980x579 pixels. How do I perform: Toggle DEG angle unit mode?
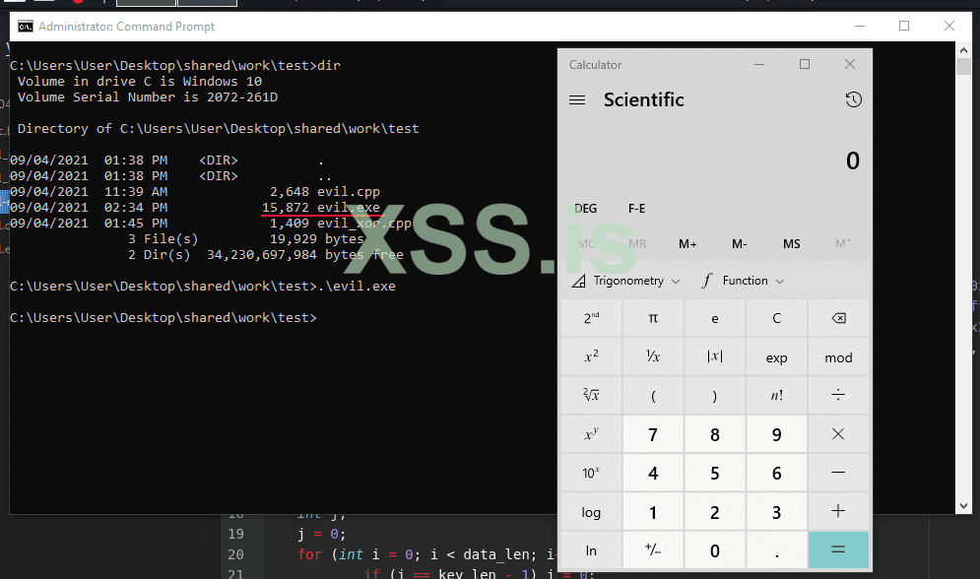586,209
